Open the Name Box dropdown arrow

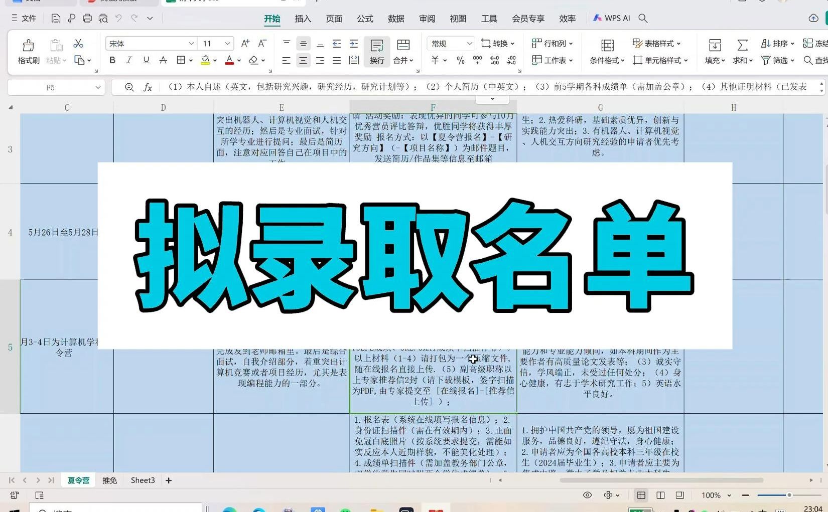tap(98, 87)
